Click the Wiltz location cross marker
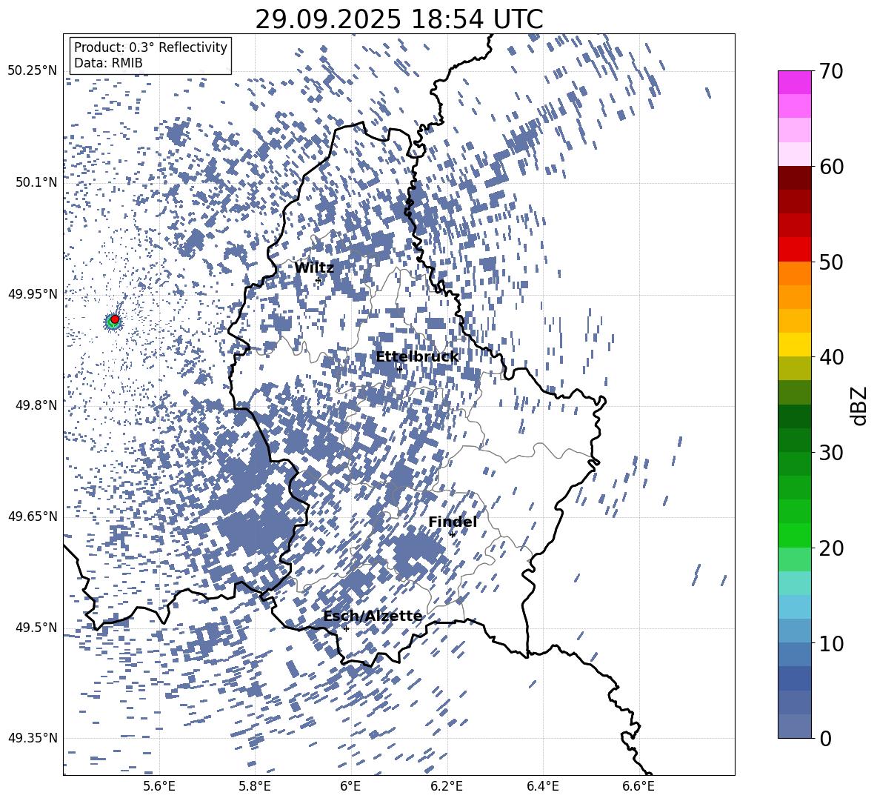Image resolution: width=877 pixels, height=801 pixels. pyautogui.click(x=319, y=280)
